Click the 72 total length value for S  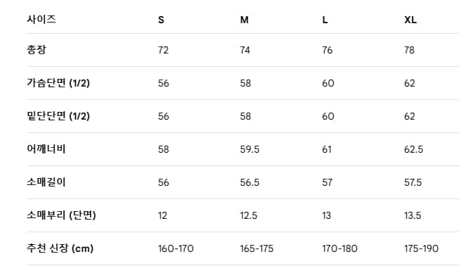(163, 50)
